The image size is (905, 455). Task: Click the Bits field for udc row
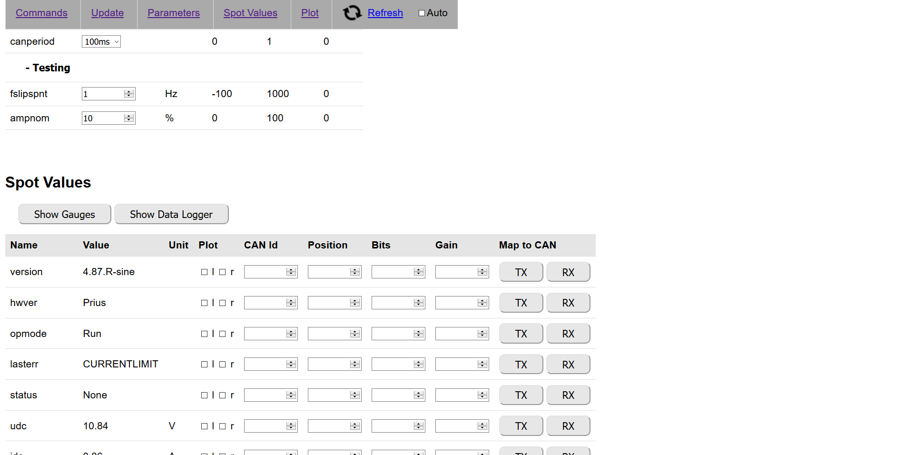(x=393, y=426)
